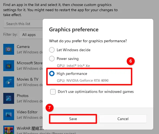Select the Movies & TV list entry
Image resolution: width=159 pixels, height=134 pixels.
[23, 82]
